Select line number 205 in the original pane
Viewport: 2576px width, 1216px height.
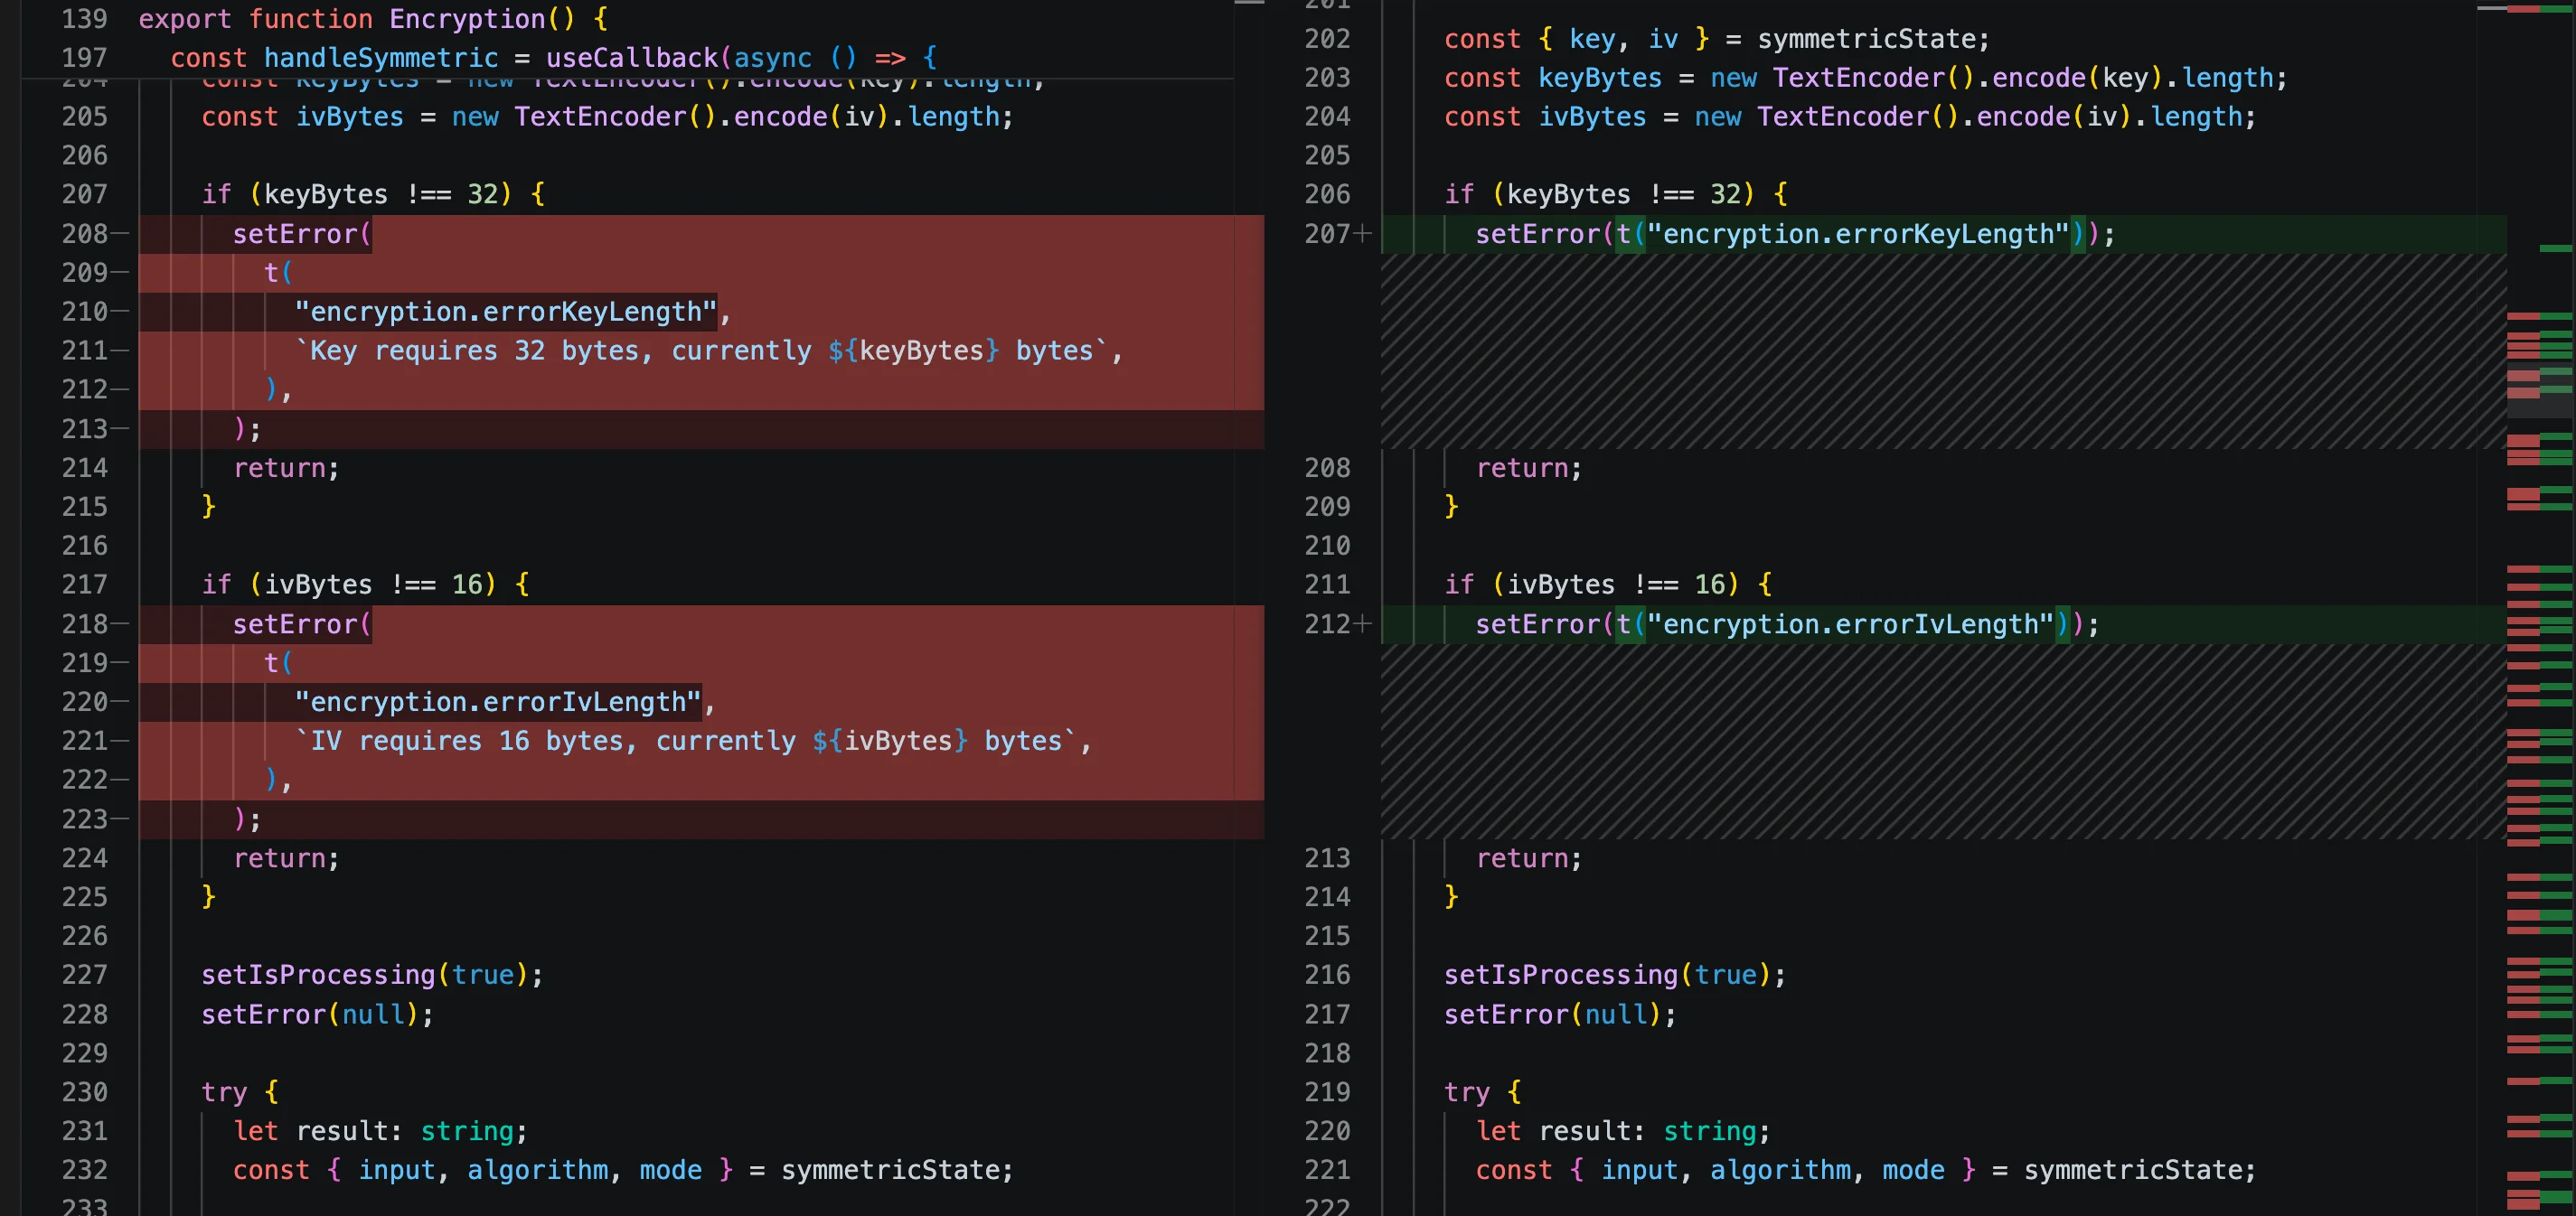tap(84, 117)
